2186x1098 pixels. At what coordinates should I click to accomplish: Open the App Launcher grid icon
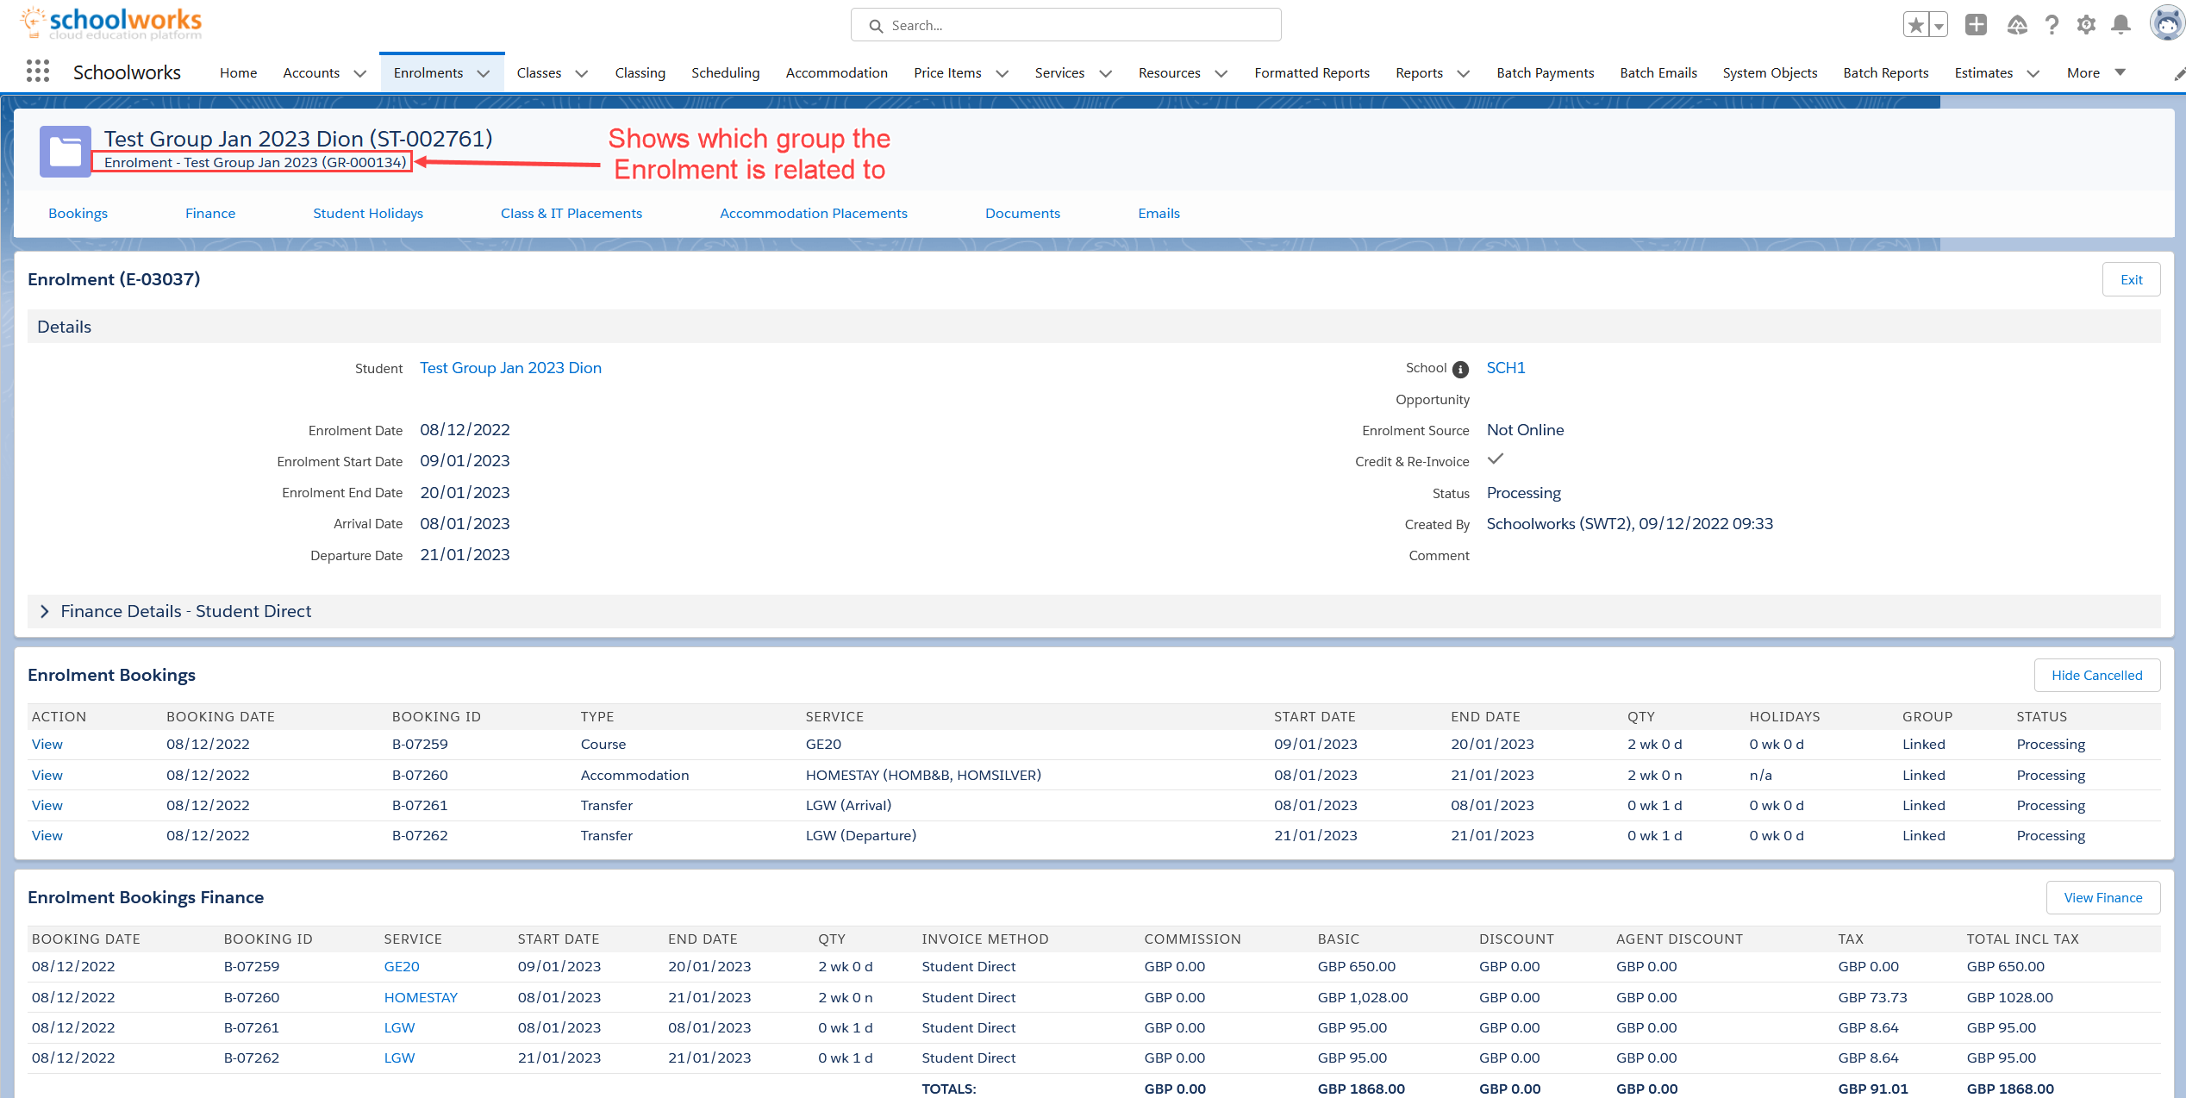coord(37,72)
